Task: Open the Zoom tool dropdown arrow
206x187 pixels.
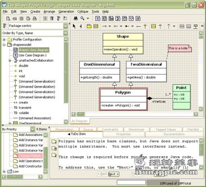Action: (x=88, y=19)
